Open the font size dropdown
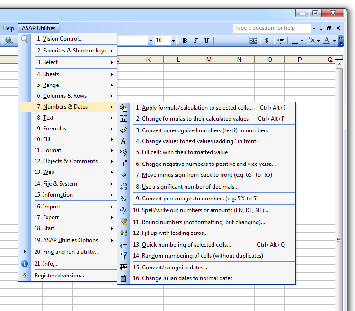Screen dimensions: 355x311 (x=173, y=41)
